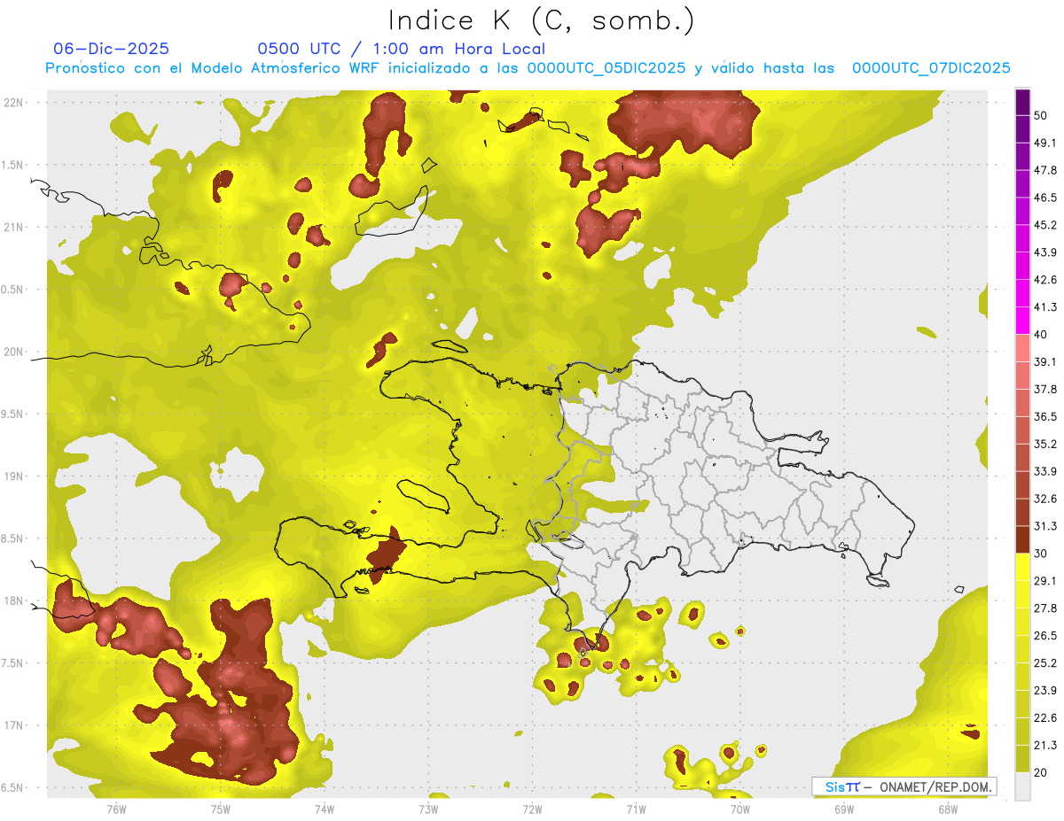
Task: Click the colorbar value 30
Action: click(1041, 554)
